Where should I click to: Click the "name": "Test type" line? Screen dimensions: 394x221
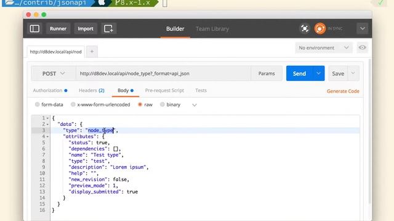tap(96, 155)
